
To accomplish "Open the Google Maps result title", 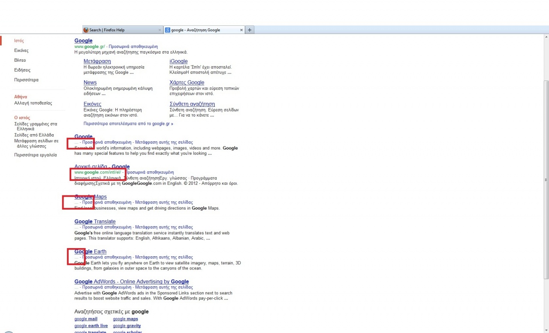I will coord(90,197).
